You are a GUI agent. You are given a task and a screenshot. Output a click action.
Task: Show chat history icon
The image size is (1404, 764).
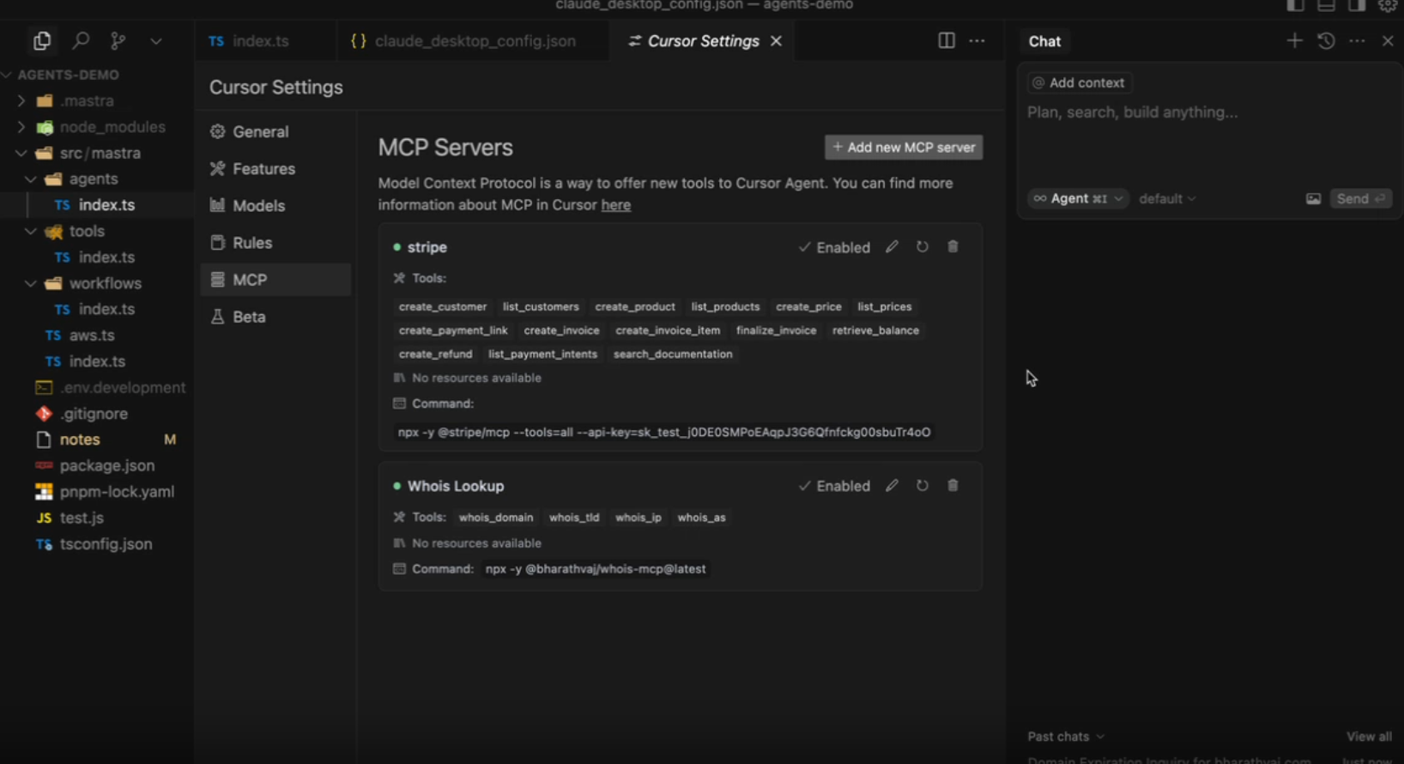coord(1326,40)
